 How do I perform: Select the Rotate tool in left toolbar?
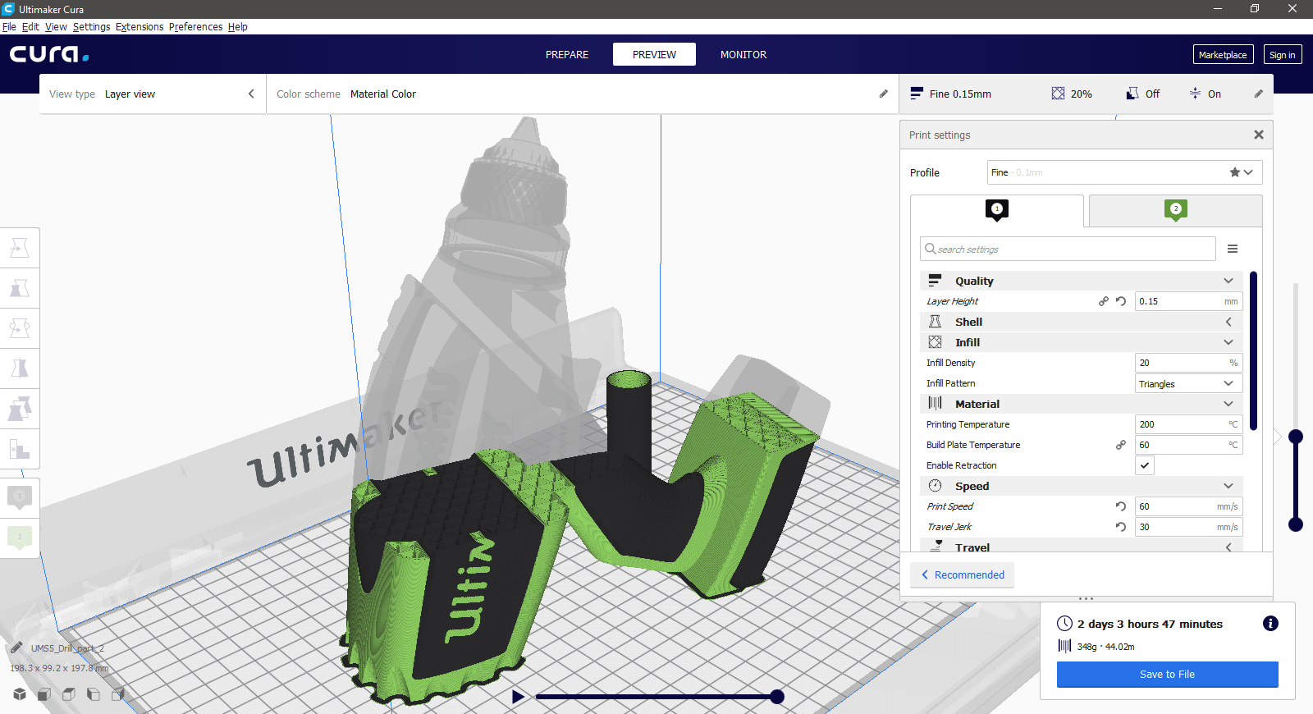tap(20, 328)
